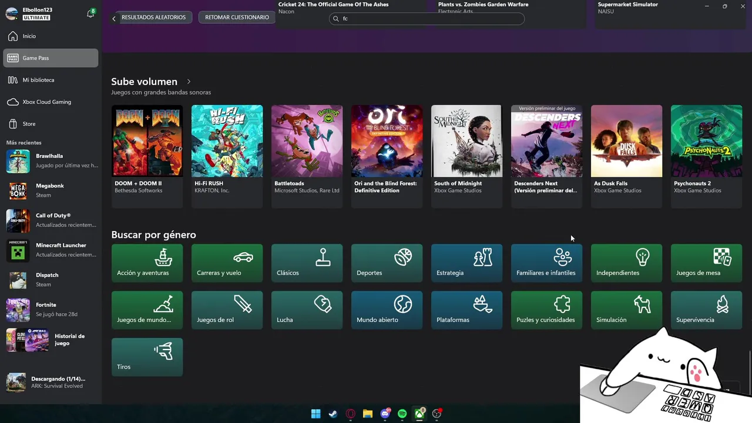Select Game Pass in sidebar
The width and height of the screenshot is (752, 423).
pos(51,58)
